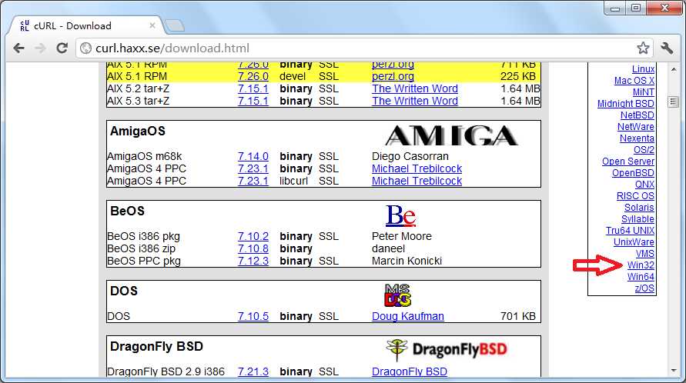
Task: Click the AMIGA logo image
Action: [x=452, y=135]
